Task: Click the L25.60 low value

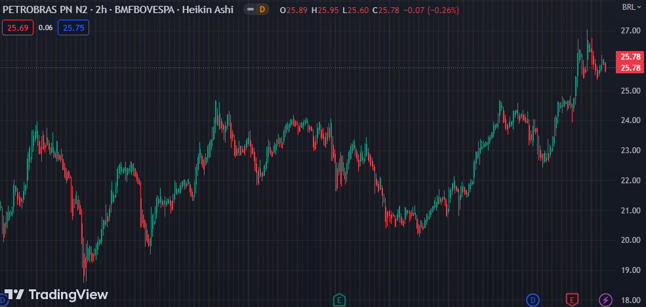Action: (355, 10)
